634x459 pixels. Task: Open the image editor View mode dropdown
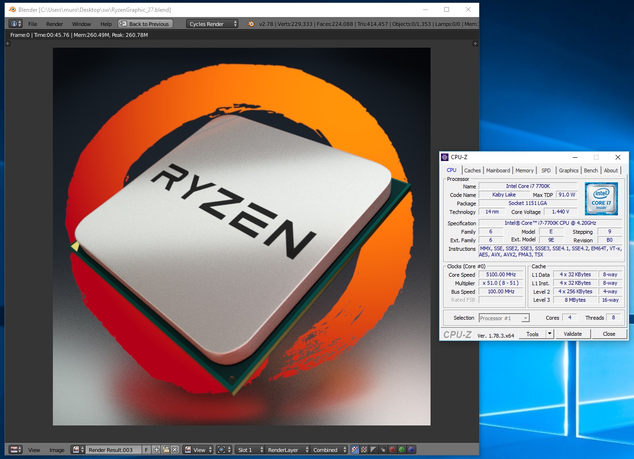198,450
